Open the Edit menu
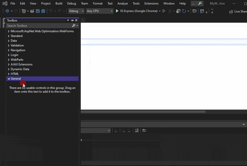This screenshot has height=166, width=247. click(22, 3)
